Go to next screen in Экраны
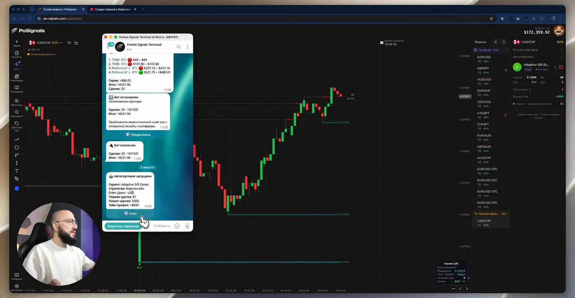 click(504, 42)
